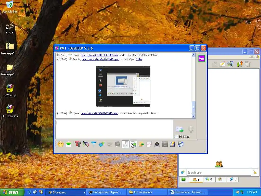261x196 pixels.
Task: Switch to the network tab showing 1
Action: point(232,179)
